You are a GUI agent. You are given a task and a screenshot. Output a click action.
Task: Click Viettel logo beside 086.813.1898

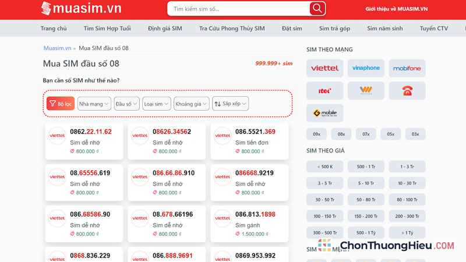223,218
